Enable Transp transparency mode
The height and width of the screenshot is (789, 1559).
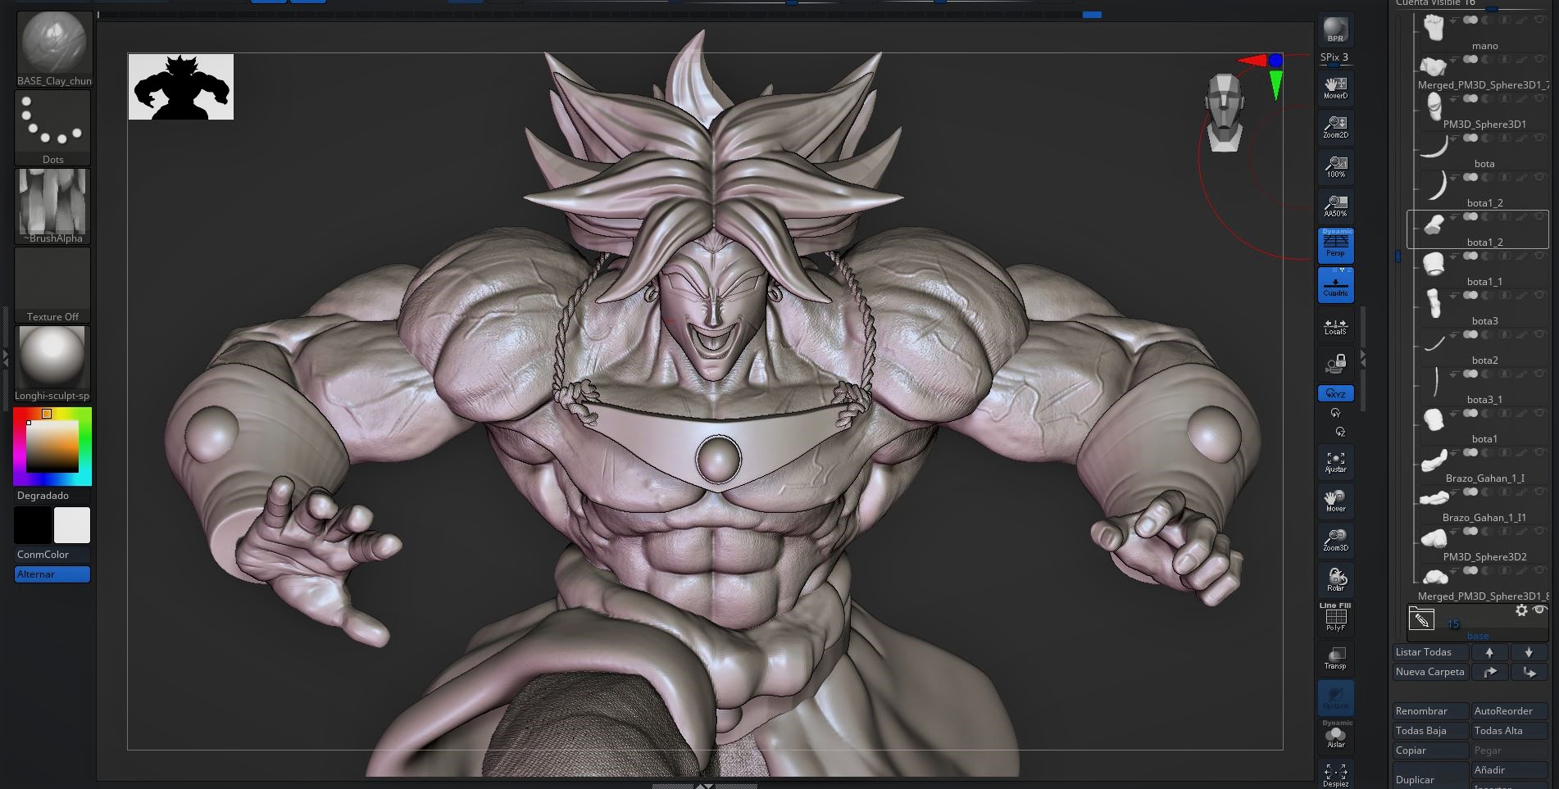1335,658
